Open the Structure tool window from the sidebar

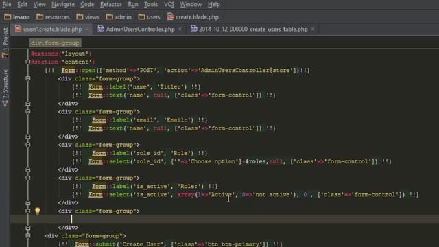pyautogui.click(x=5, y=88)
